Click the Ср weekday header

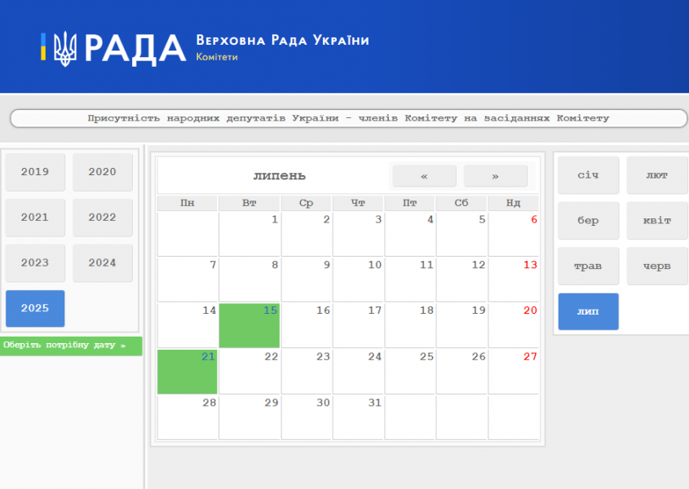click(307, 203)
